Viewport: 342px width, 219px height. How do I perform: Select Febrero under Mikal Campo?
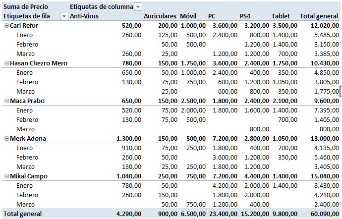(x=27, y=195)
